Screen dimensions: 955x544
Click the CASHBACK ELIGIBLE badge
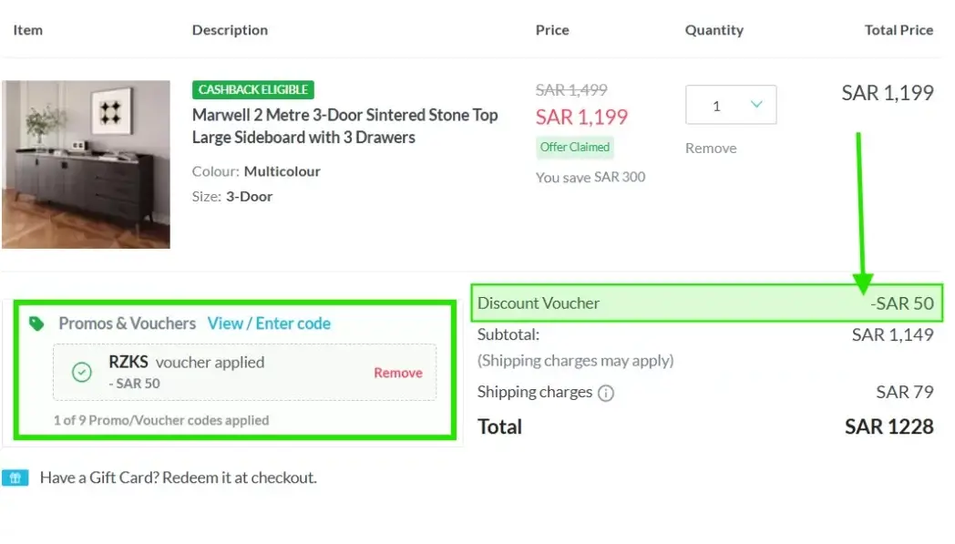tap(252, 89)
